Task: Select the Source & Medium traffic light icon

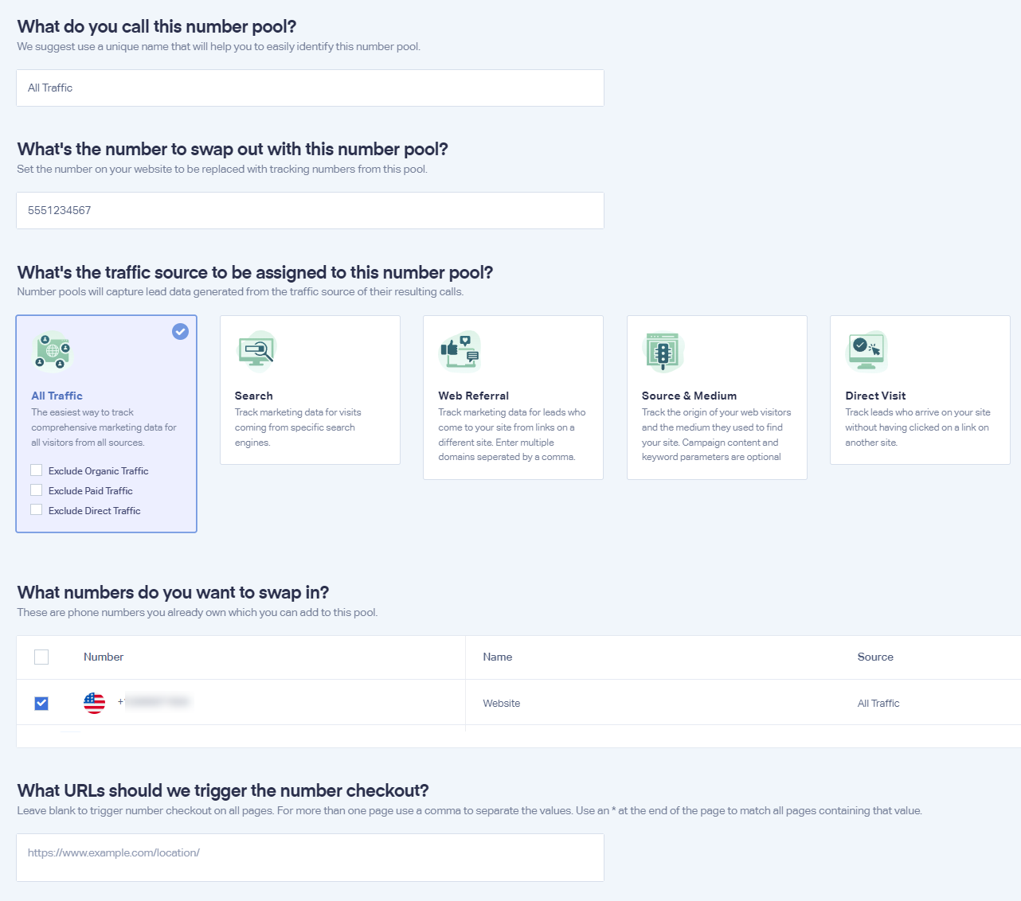Action: point(663,352)
